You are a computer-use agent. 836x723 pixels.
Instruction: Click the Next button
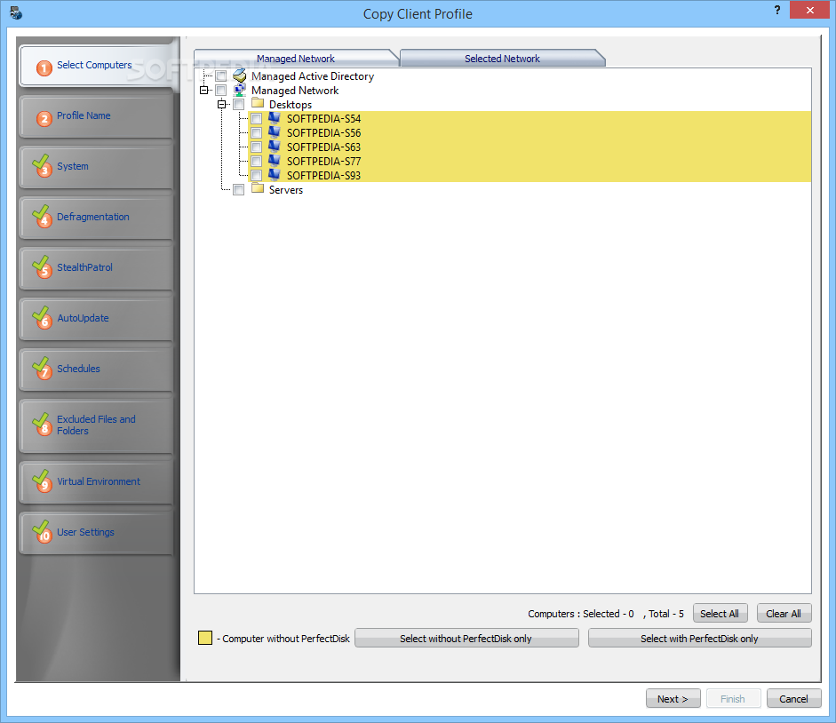coord(673,698)
